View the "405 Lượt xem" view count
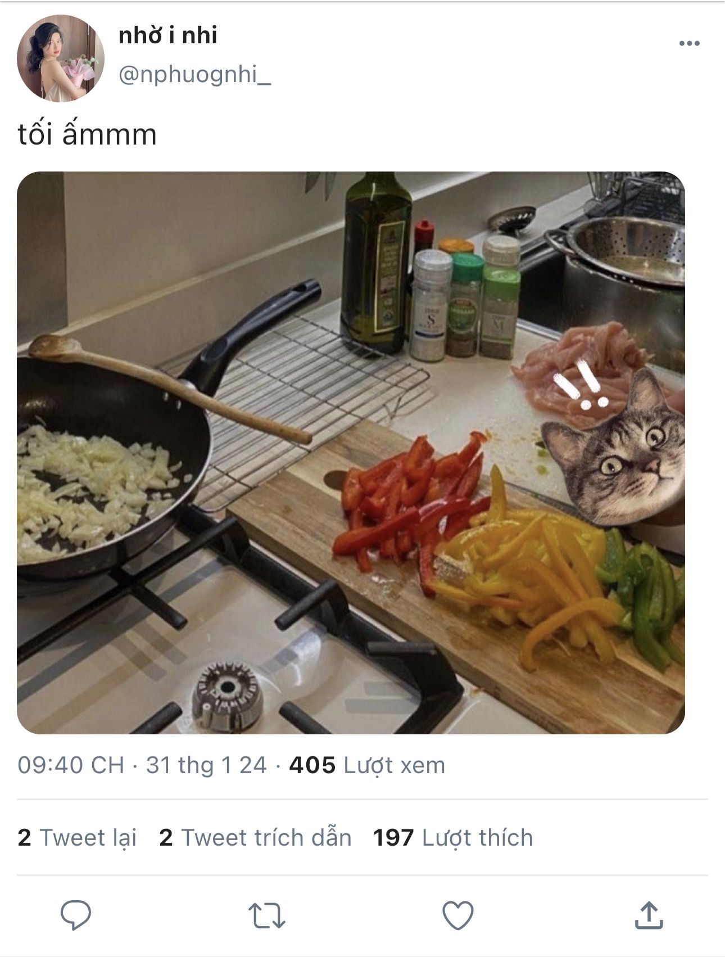 click(x=367, y=765)
